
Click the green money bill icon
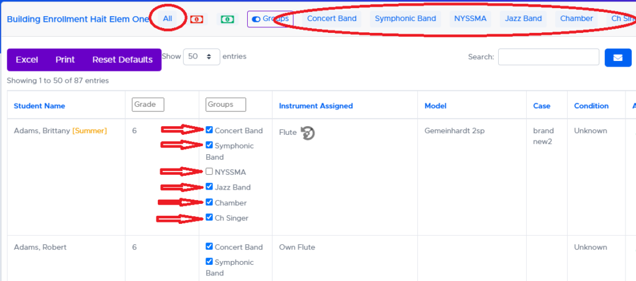click(227, 19)
